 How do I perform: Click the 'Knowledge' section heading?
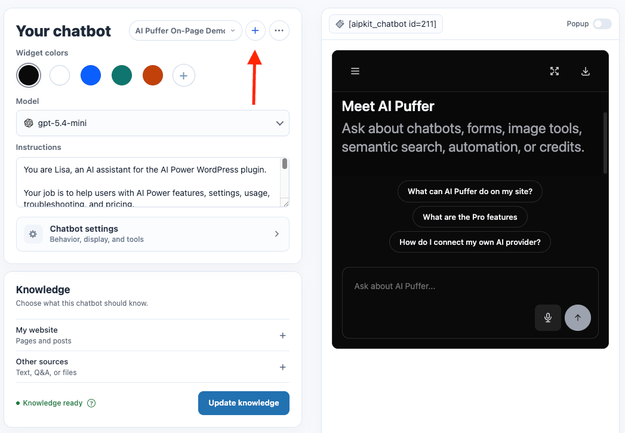point(43,290)
